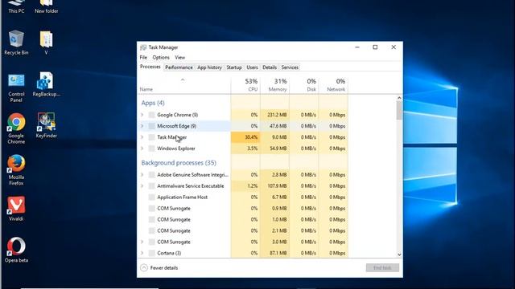Click the 3.5% CPU cell for Windows Explorer
This screenshot has width=515, height=289.
tap(245, 149)
